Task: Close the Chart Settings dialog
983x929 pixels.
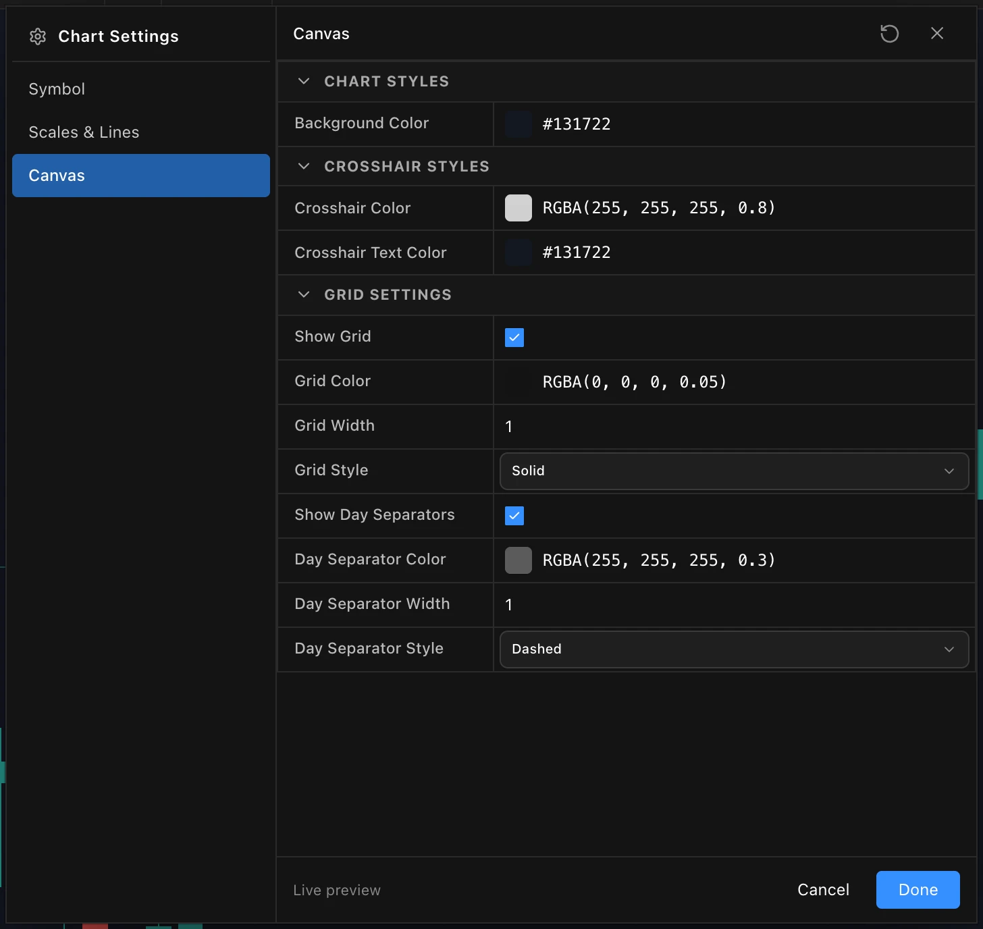Action: (936, 33)
